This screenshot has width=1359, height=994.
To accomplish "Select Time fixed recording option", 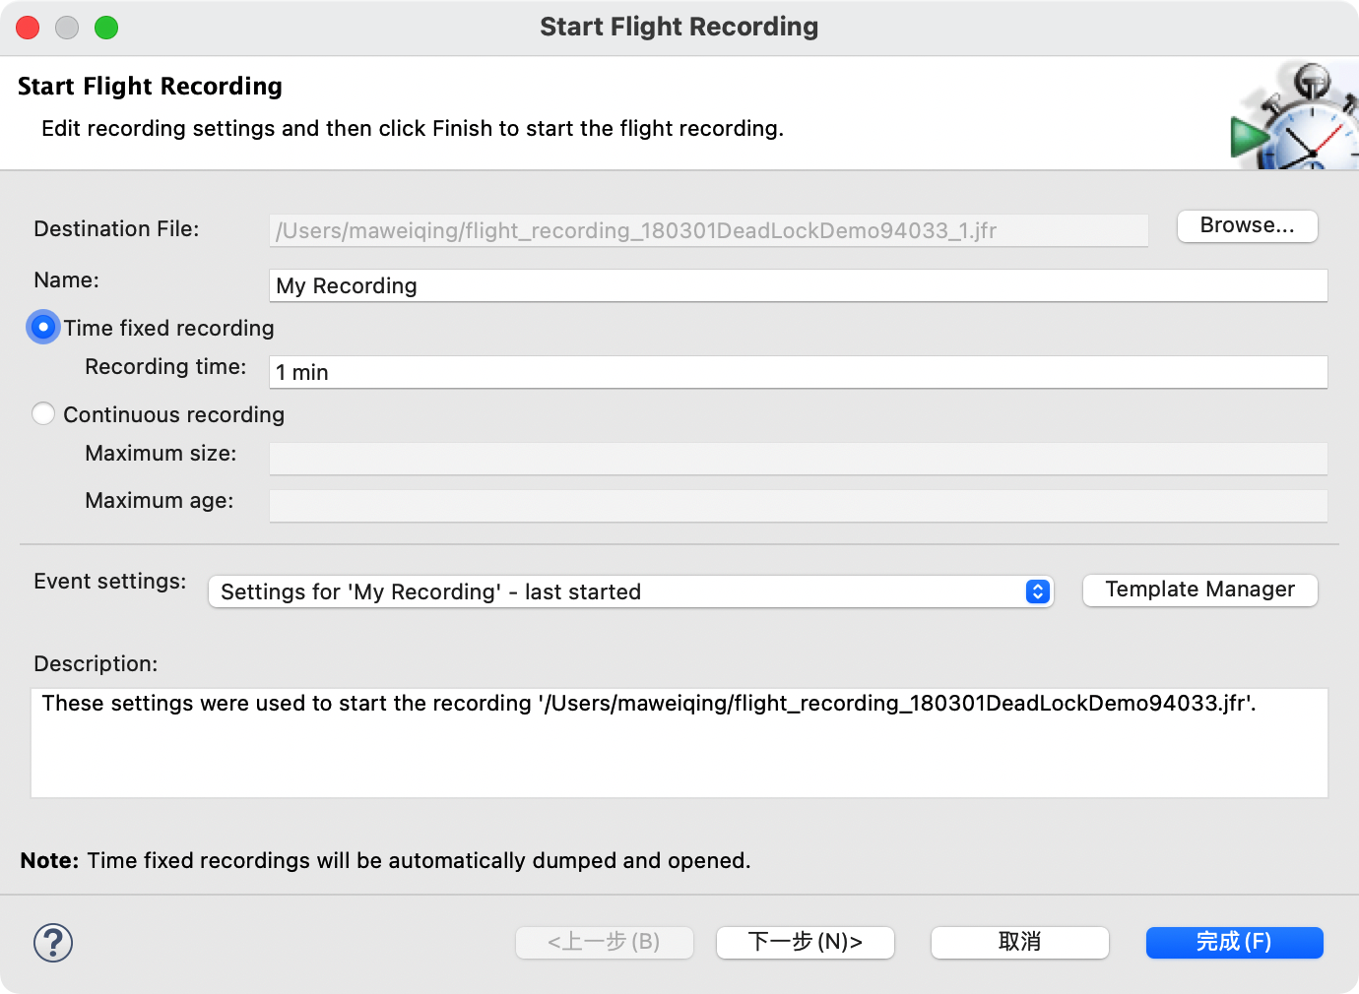I will 43,328.
